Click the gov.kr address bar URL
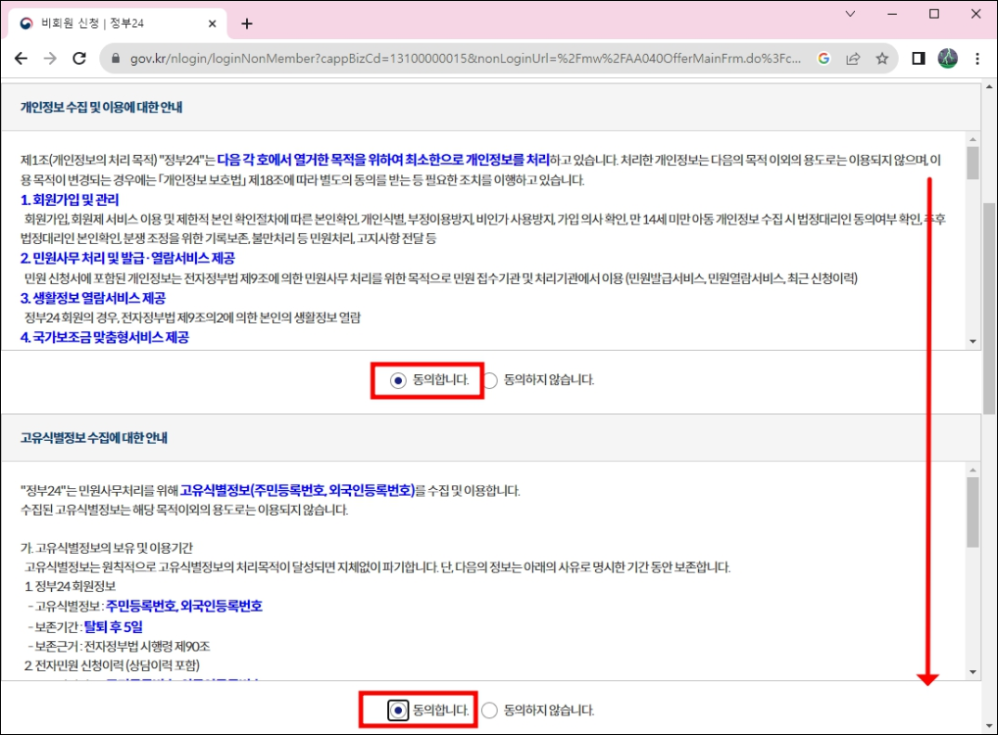 pyautogui.click(x=465, y=58)
